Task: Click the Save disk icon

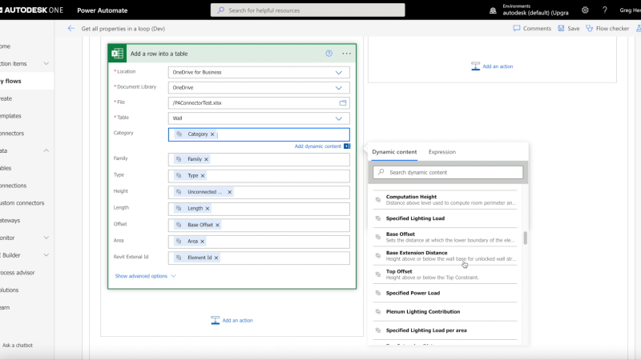Action: point(562,28)
